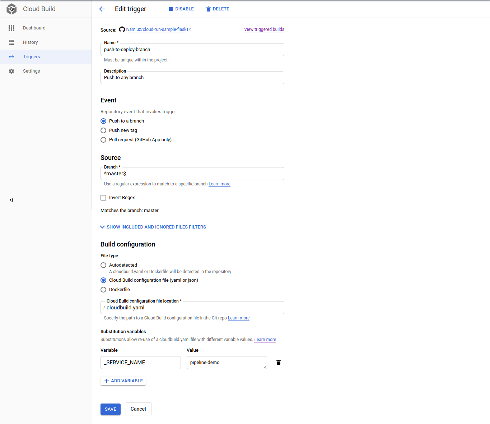Viewport: 490px width, 424px height.
Task: Delete the _SERVICE_NAME variable using trash icon
Action: [x=278, y=363]
